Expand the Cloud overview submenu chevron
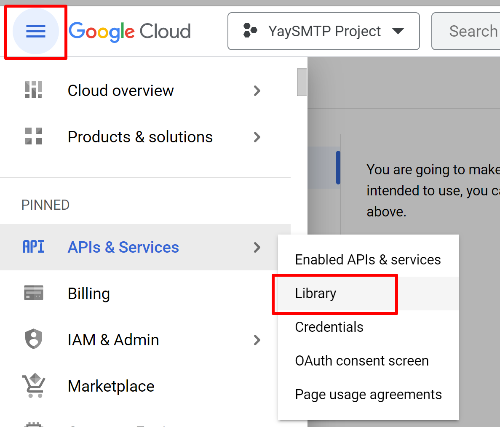This screenshot has width=500, height=427. click(x=257, y=91)
